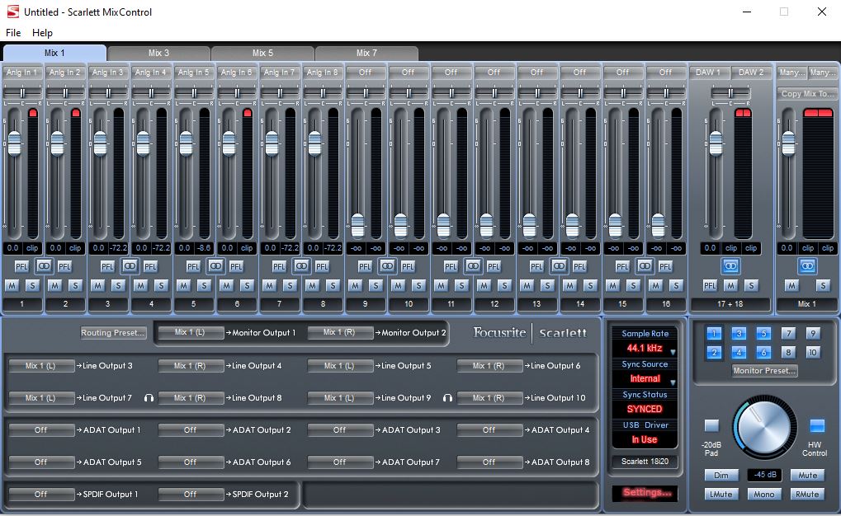The width and height of the screenshot is (841, 516).
Task: Click the channel 1 volume fader handle
Action: click(15, 143)
